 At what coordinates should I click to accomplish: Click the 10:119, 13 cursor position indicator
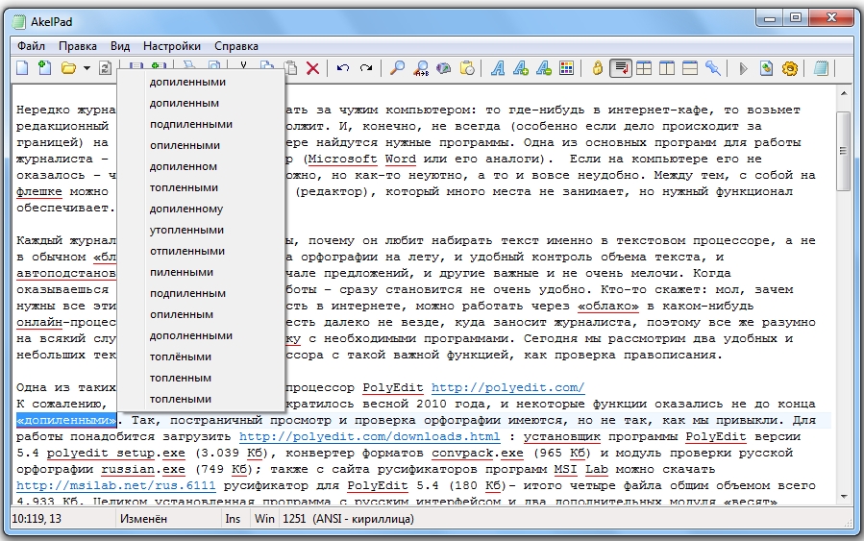37,519
